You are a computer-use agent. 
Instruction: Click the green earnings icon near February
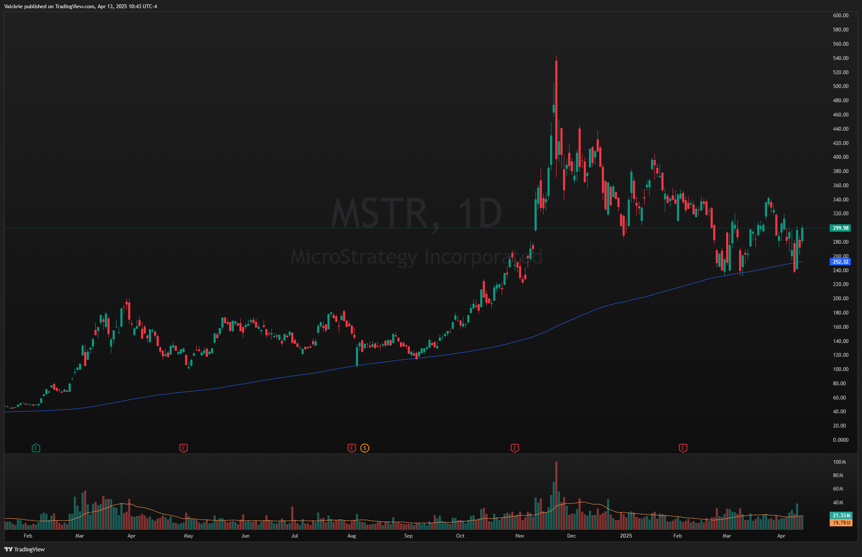coord(36,448)
